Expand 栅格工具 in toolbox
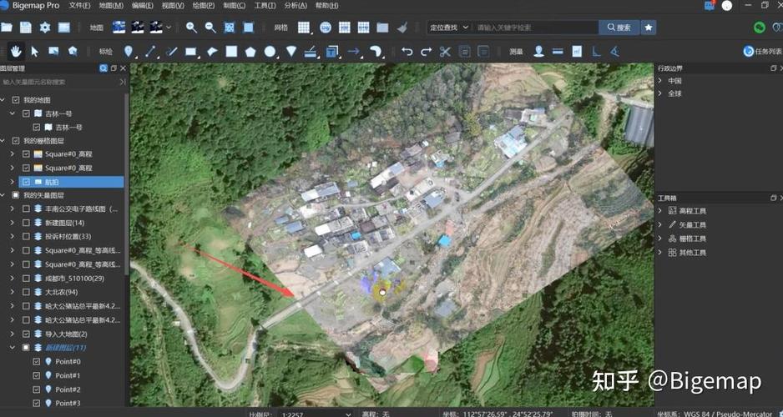 pyautogui.click(x=660, y=239)
